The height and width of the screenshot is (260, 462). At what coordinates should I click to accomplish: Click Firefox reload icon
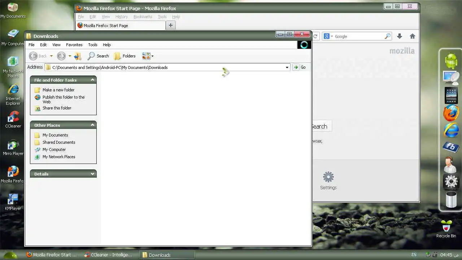point(315,36)
